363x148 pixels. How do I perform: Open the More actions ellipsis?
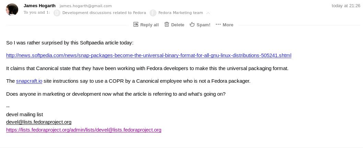click(218, 24)
